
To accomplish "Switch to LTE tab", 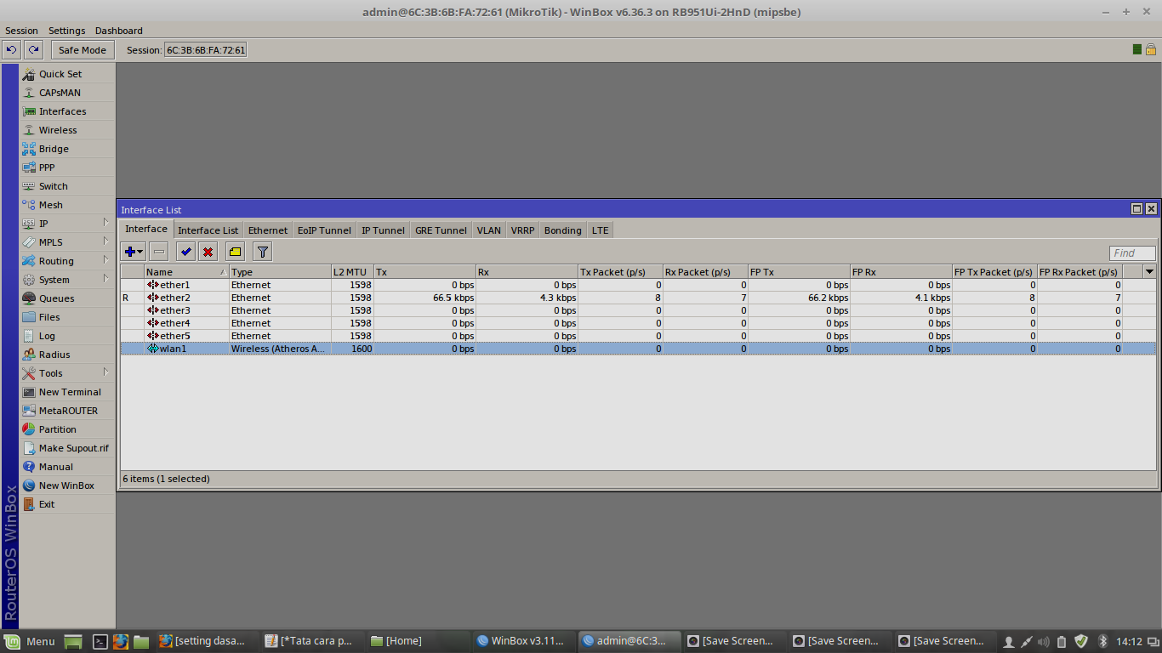I will click(x=600, y=230).
